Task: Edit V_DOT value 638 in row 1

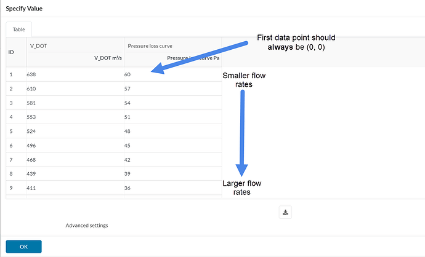Action: pos(75,74)
